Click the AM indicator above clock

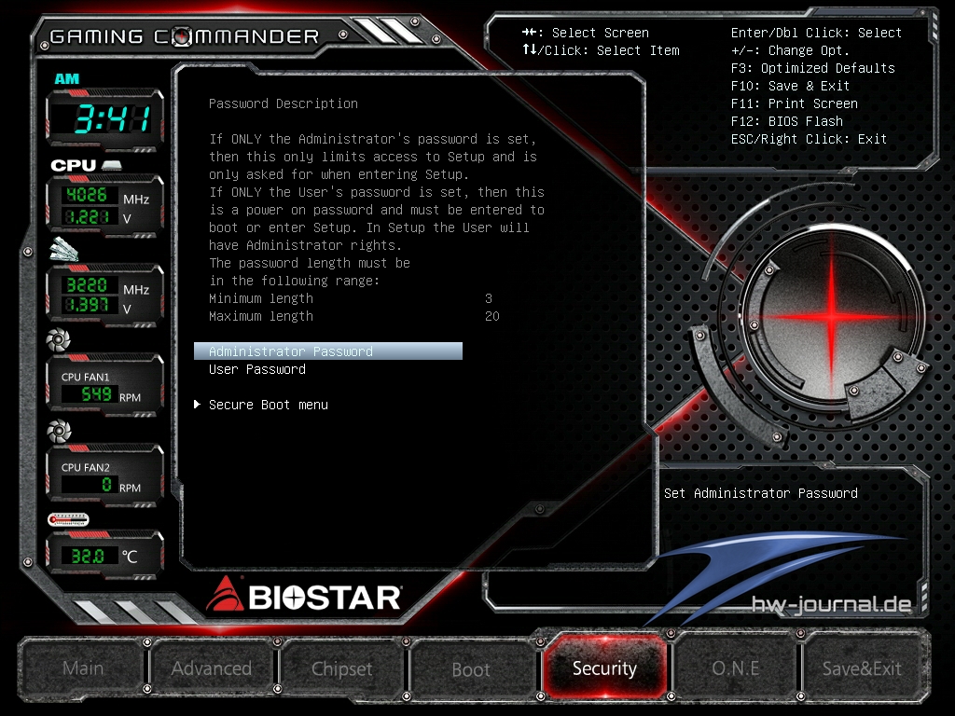[x=66, y=78]
